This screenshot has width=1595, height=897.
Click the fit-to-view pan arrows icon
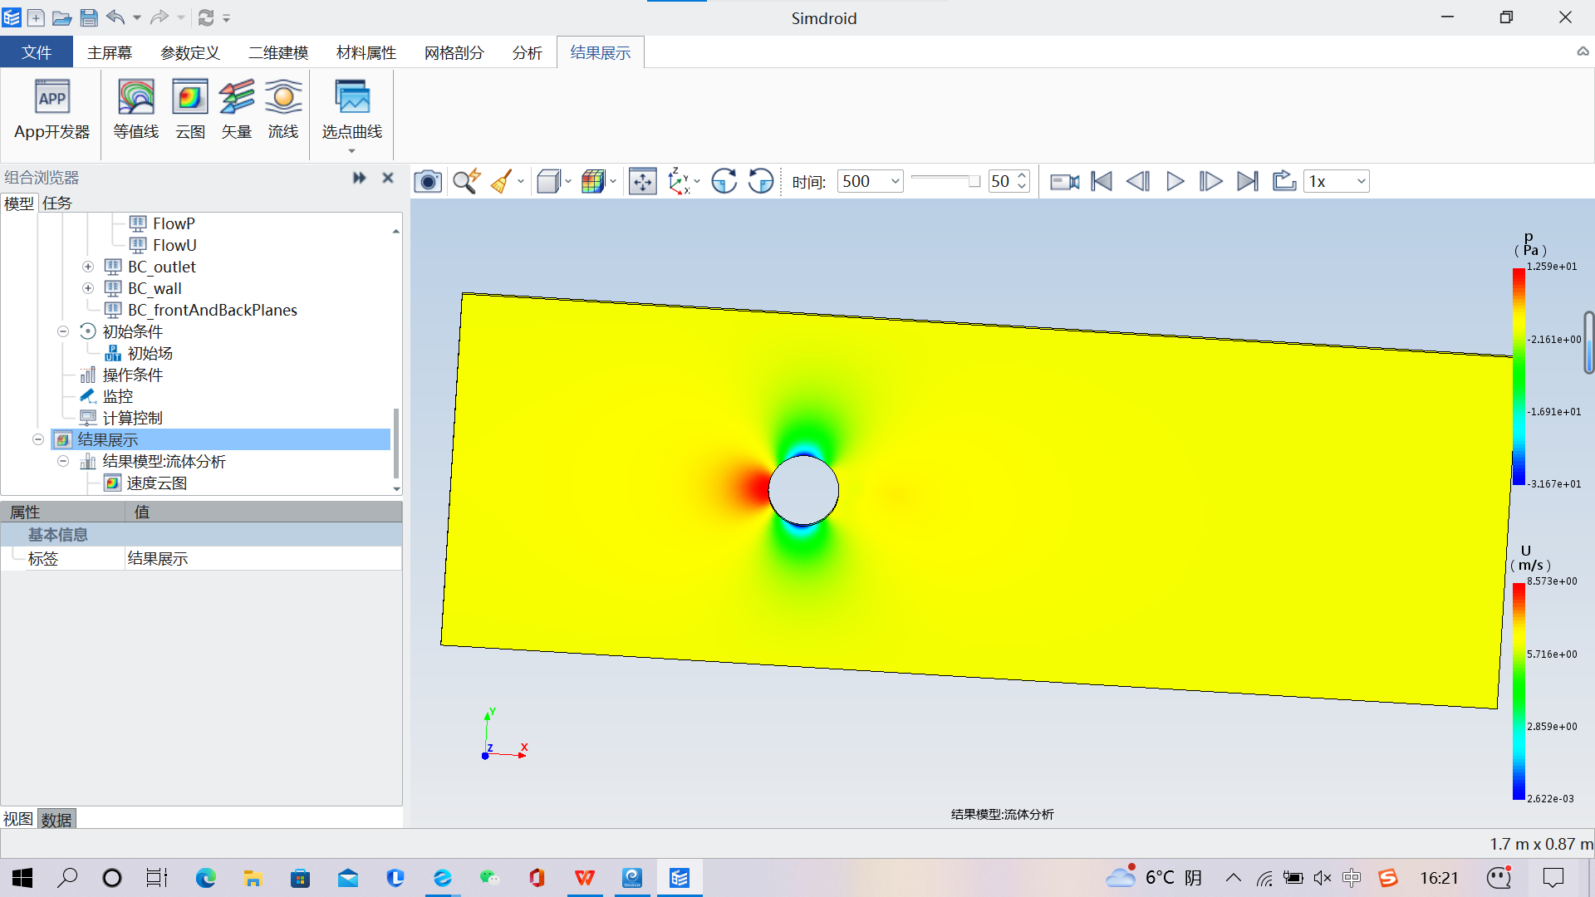(x=643, y=181)
